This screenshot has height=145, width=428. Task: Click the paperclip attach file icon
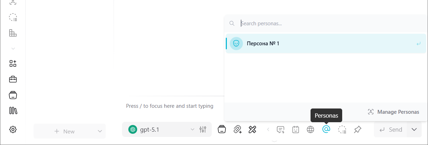[x=237, y=130]
